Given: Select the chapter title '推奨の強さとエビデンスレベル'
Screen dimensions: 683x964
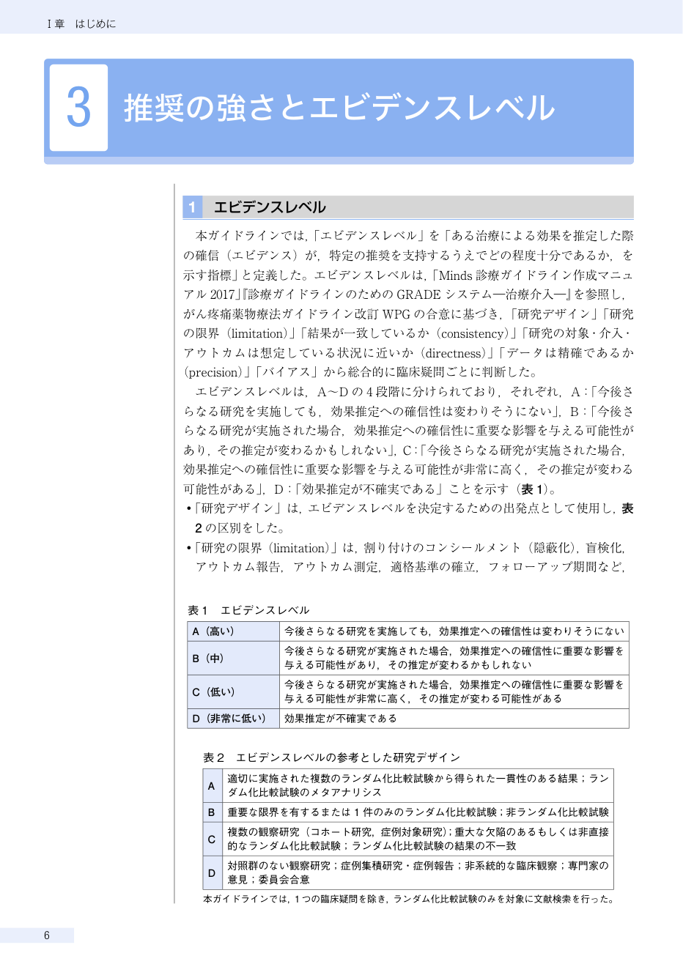Looking at the screenshot, I should click(x=339, y=108).
